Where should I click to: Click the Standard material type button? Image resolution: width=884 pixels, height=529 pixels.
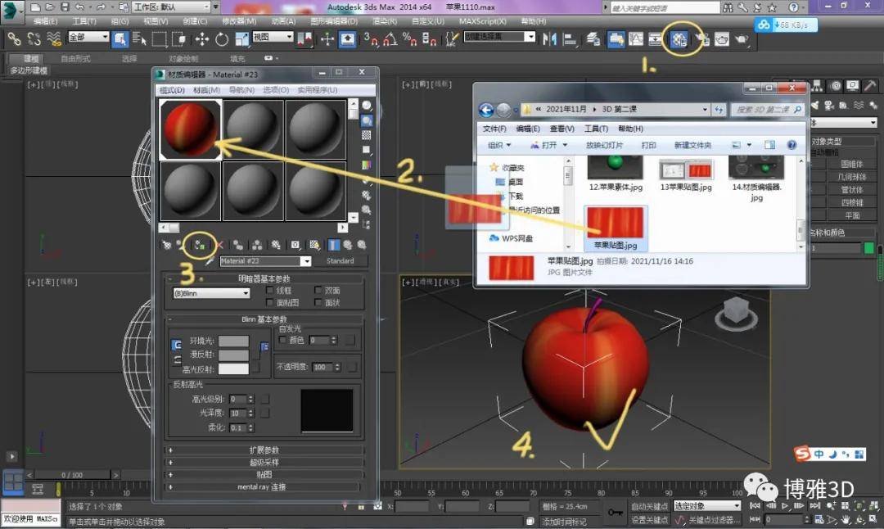[x=340, y=261]
